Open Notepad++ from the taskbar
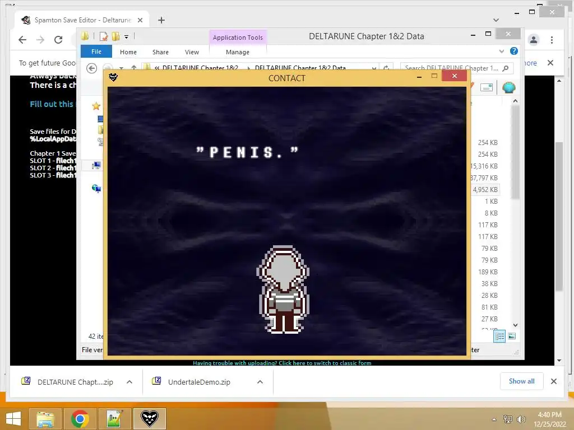Viewport: 574px width, 430px height. pos(114,419)
